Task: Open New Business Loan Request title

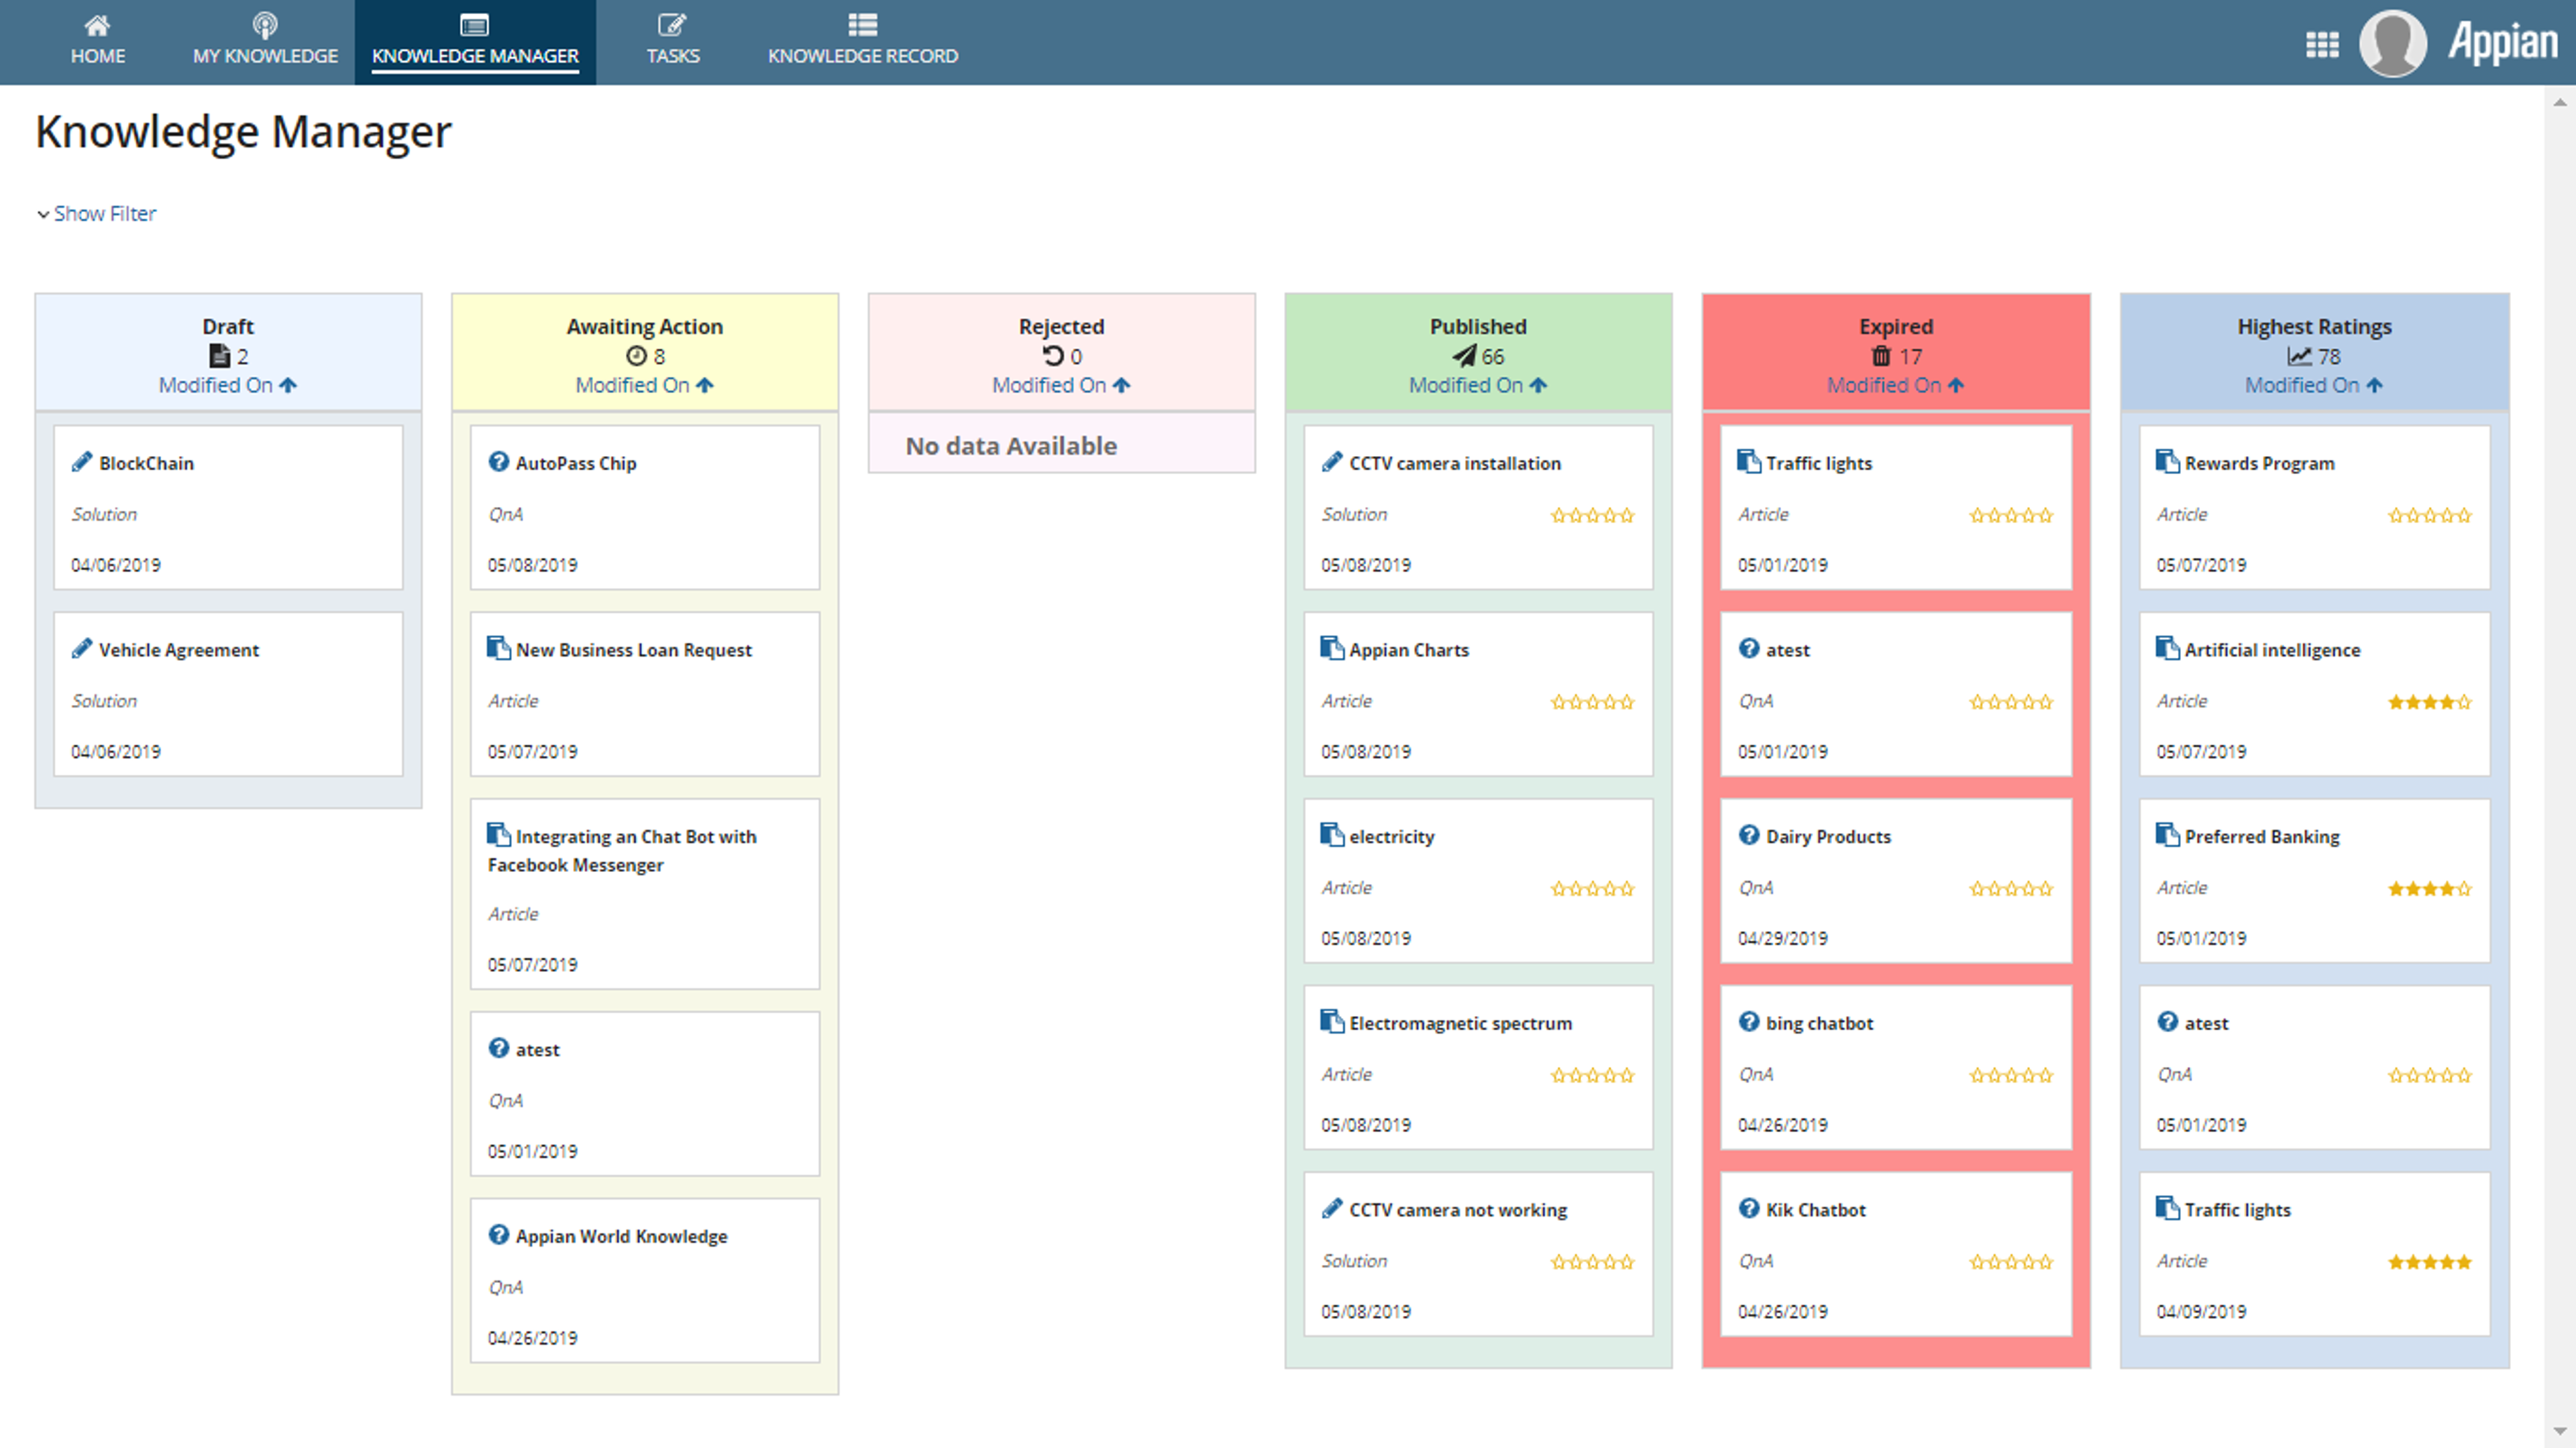Action: click(634, 650)
